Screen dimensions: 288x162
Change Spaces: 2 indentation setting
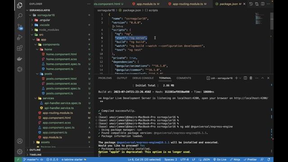[x=171, y=159]
